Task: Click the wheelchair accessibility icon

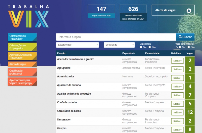Action: click(177, 47)
